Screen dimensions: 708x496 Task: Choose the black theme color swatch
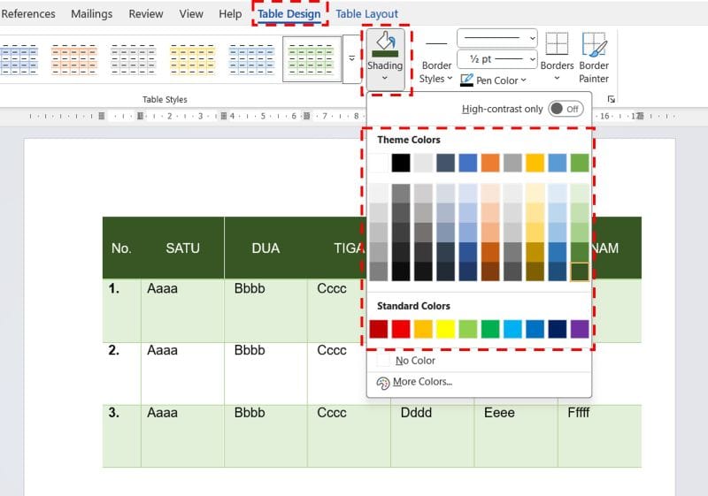(x=401, y=163)
